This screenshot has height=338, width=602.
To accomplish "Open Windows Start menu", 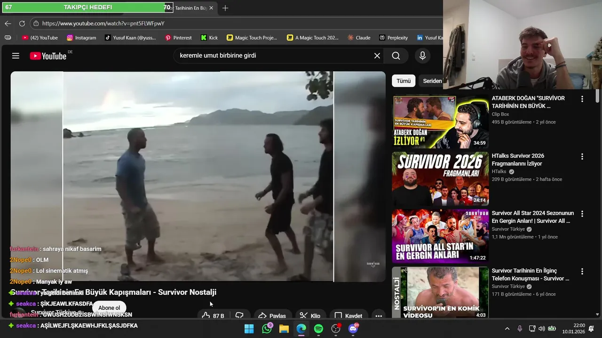I will coord(249,329).
